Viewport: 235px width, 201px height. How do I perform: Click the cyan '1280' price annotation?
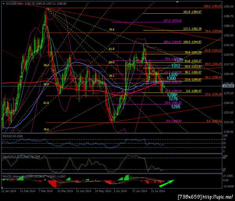(172, 95)
